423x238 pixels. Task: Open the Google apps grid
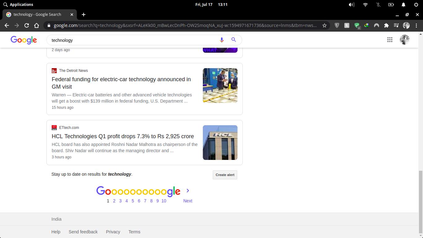coord(390,40)
